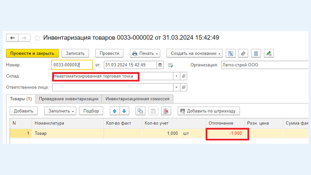This screenshot has height=175, width=311.
Task: Switch to Инвентаризационная комиссия tab
Action: (x=138, y=99)
